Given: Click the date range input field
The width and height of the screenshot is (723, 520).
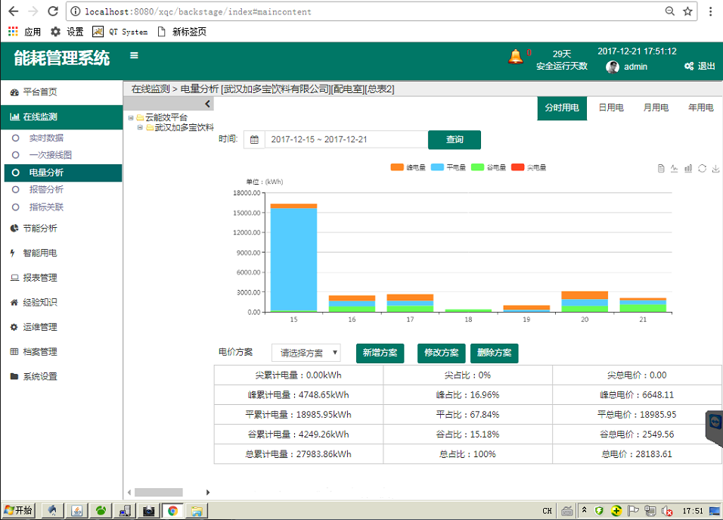Looking at the screenshot, I should click(346, 139).
